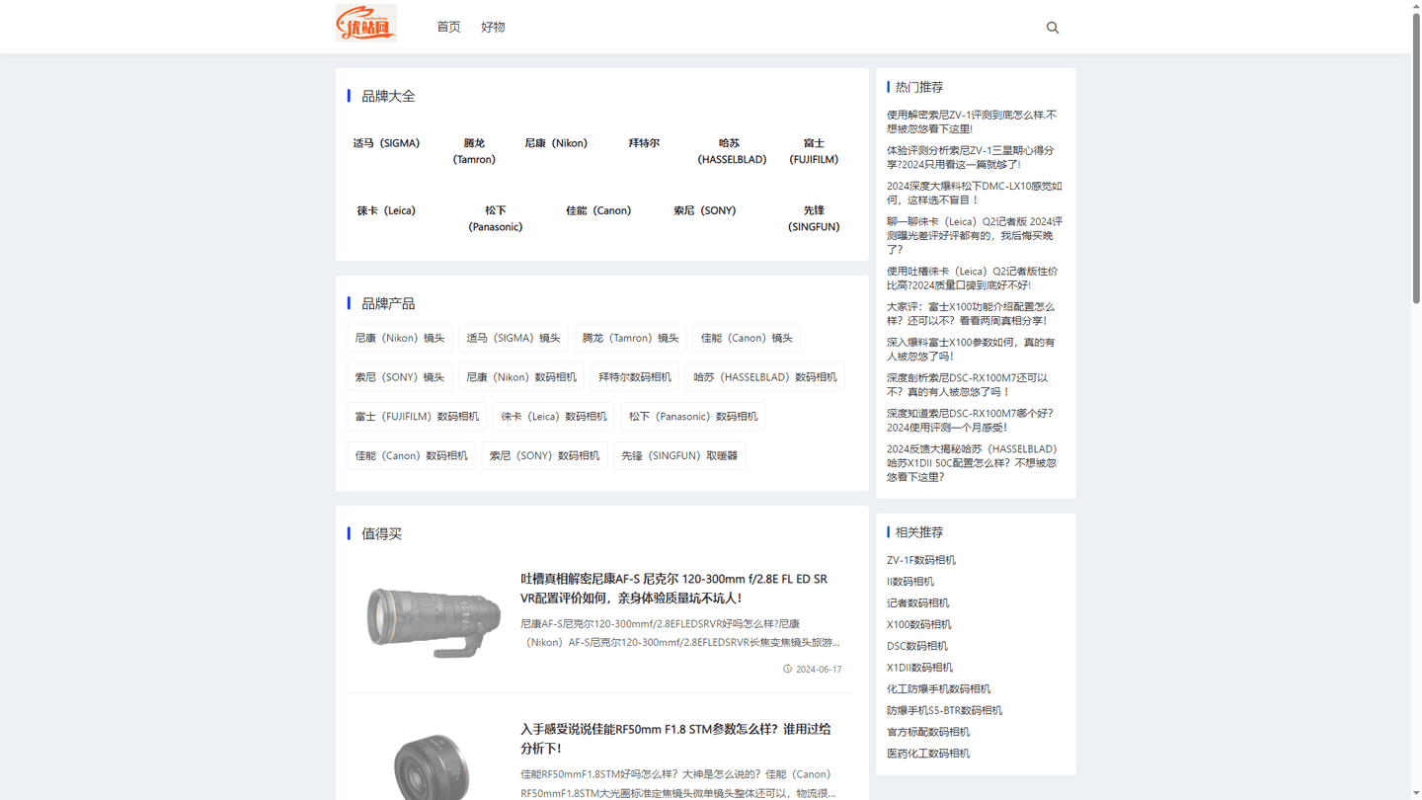
Task: Click the site logo in the header
Action: (x=366, y=23)
